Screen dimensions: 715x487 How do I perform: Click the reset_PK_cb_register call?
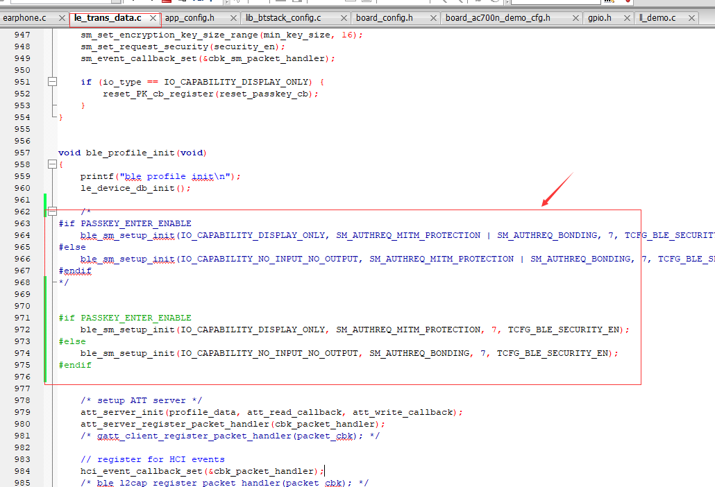pyautogui.click(x=210, y=94)
